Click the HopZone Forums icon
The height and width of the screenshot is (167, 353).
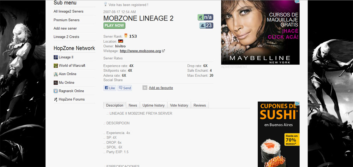(x=56, y=100)
